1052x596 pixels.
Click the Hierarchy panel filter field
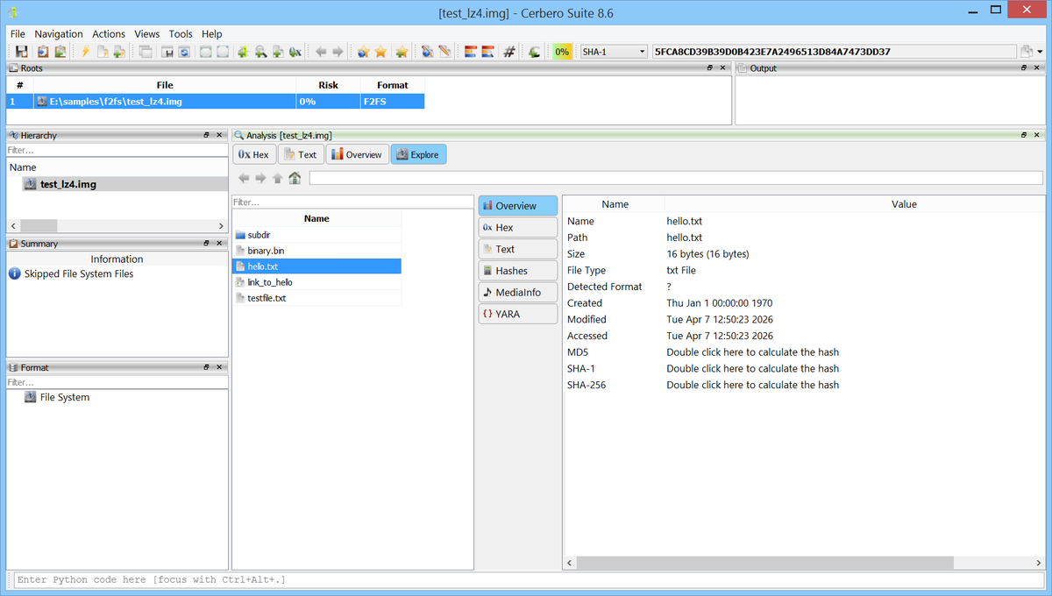pos(117,150)
